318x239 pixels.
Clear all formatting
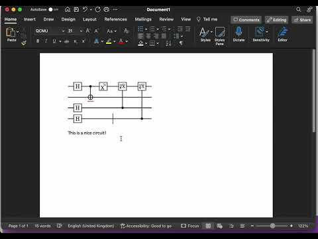[126, 31]
